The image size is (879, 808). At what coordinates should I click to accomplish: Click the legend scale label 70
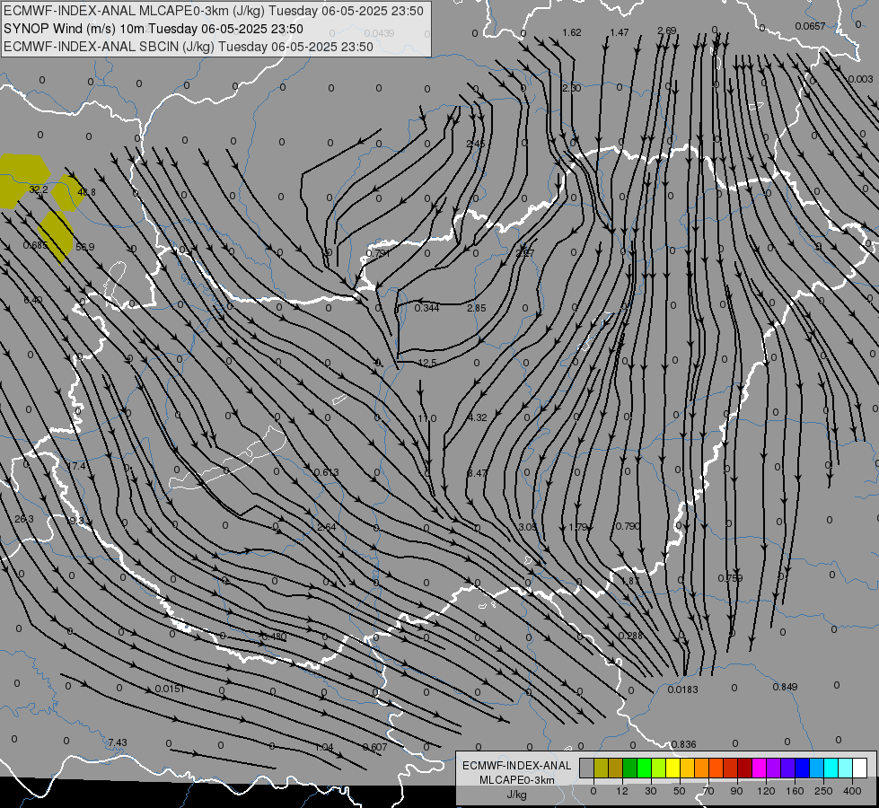pyautogui.click(x=708, y=791)
